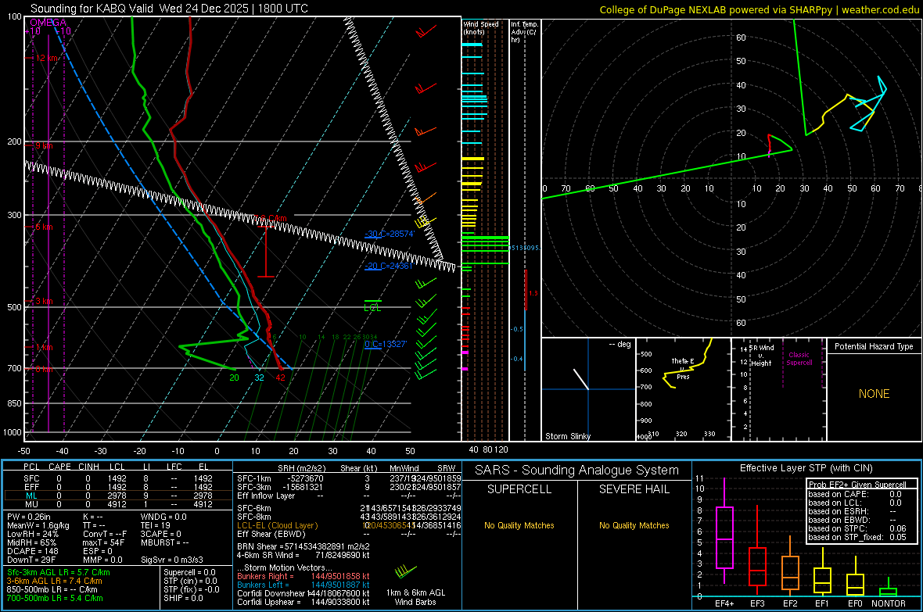Click the Supercell = 0.0 composite value
The width and height of the screenshot is (923, 612).
coord(189,572)
